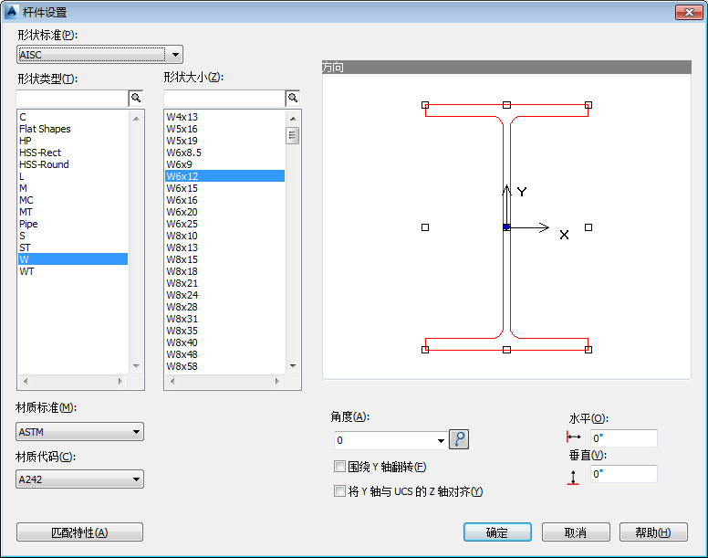Select shape size W6x25
708x558 pixels.
pos(224,224)
